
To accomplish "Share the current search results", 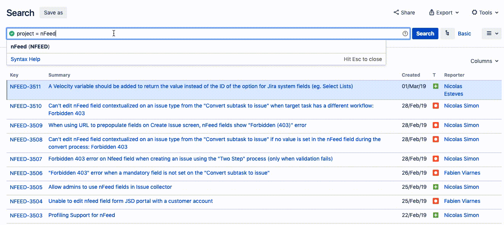I will click(404, 13).
